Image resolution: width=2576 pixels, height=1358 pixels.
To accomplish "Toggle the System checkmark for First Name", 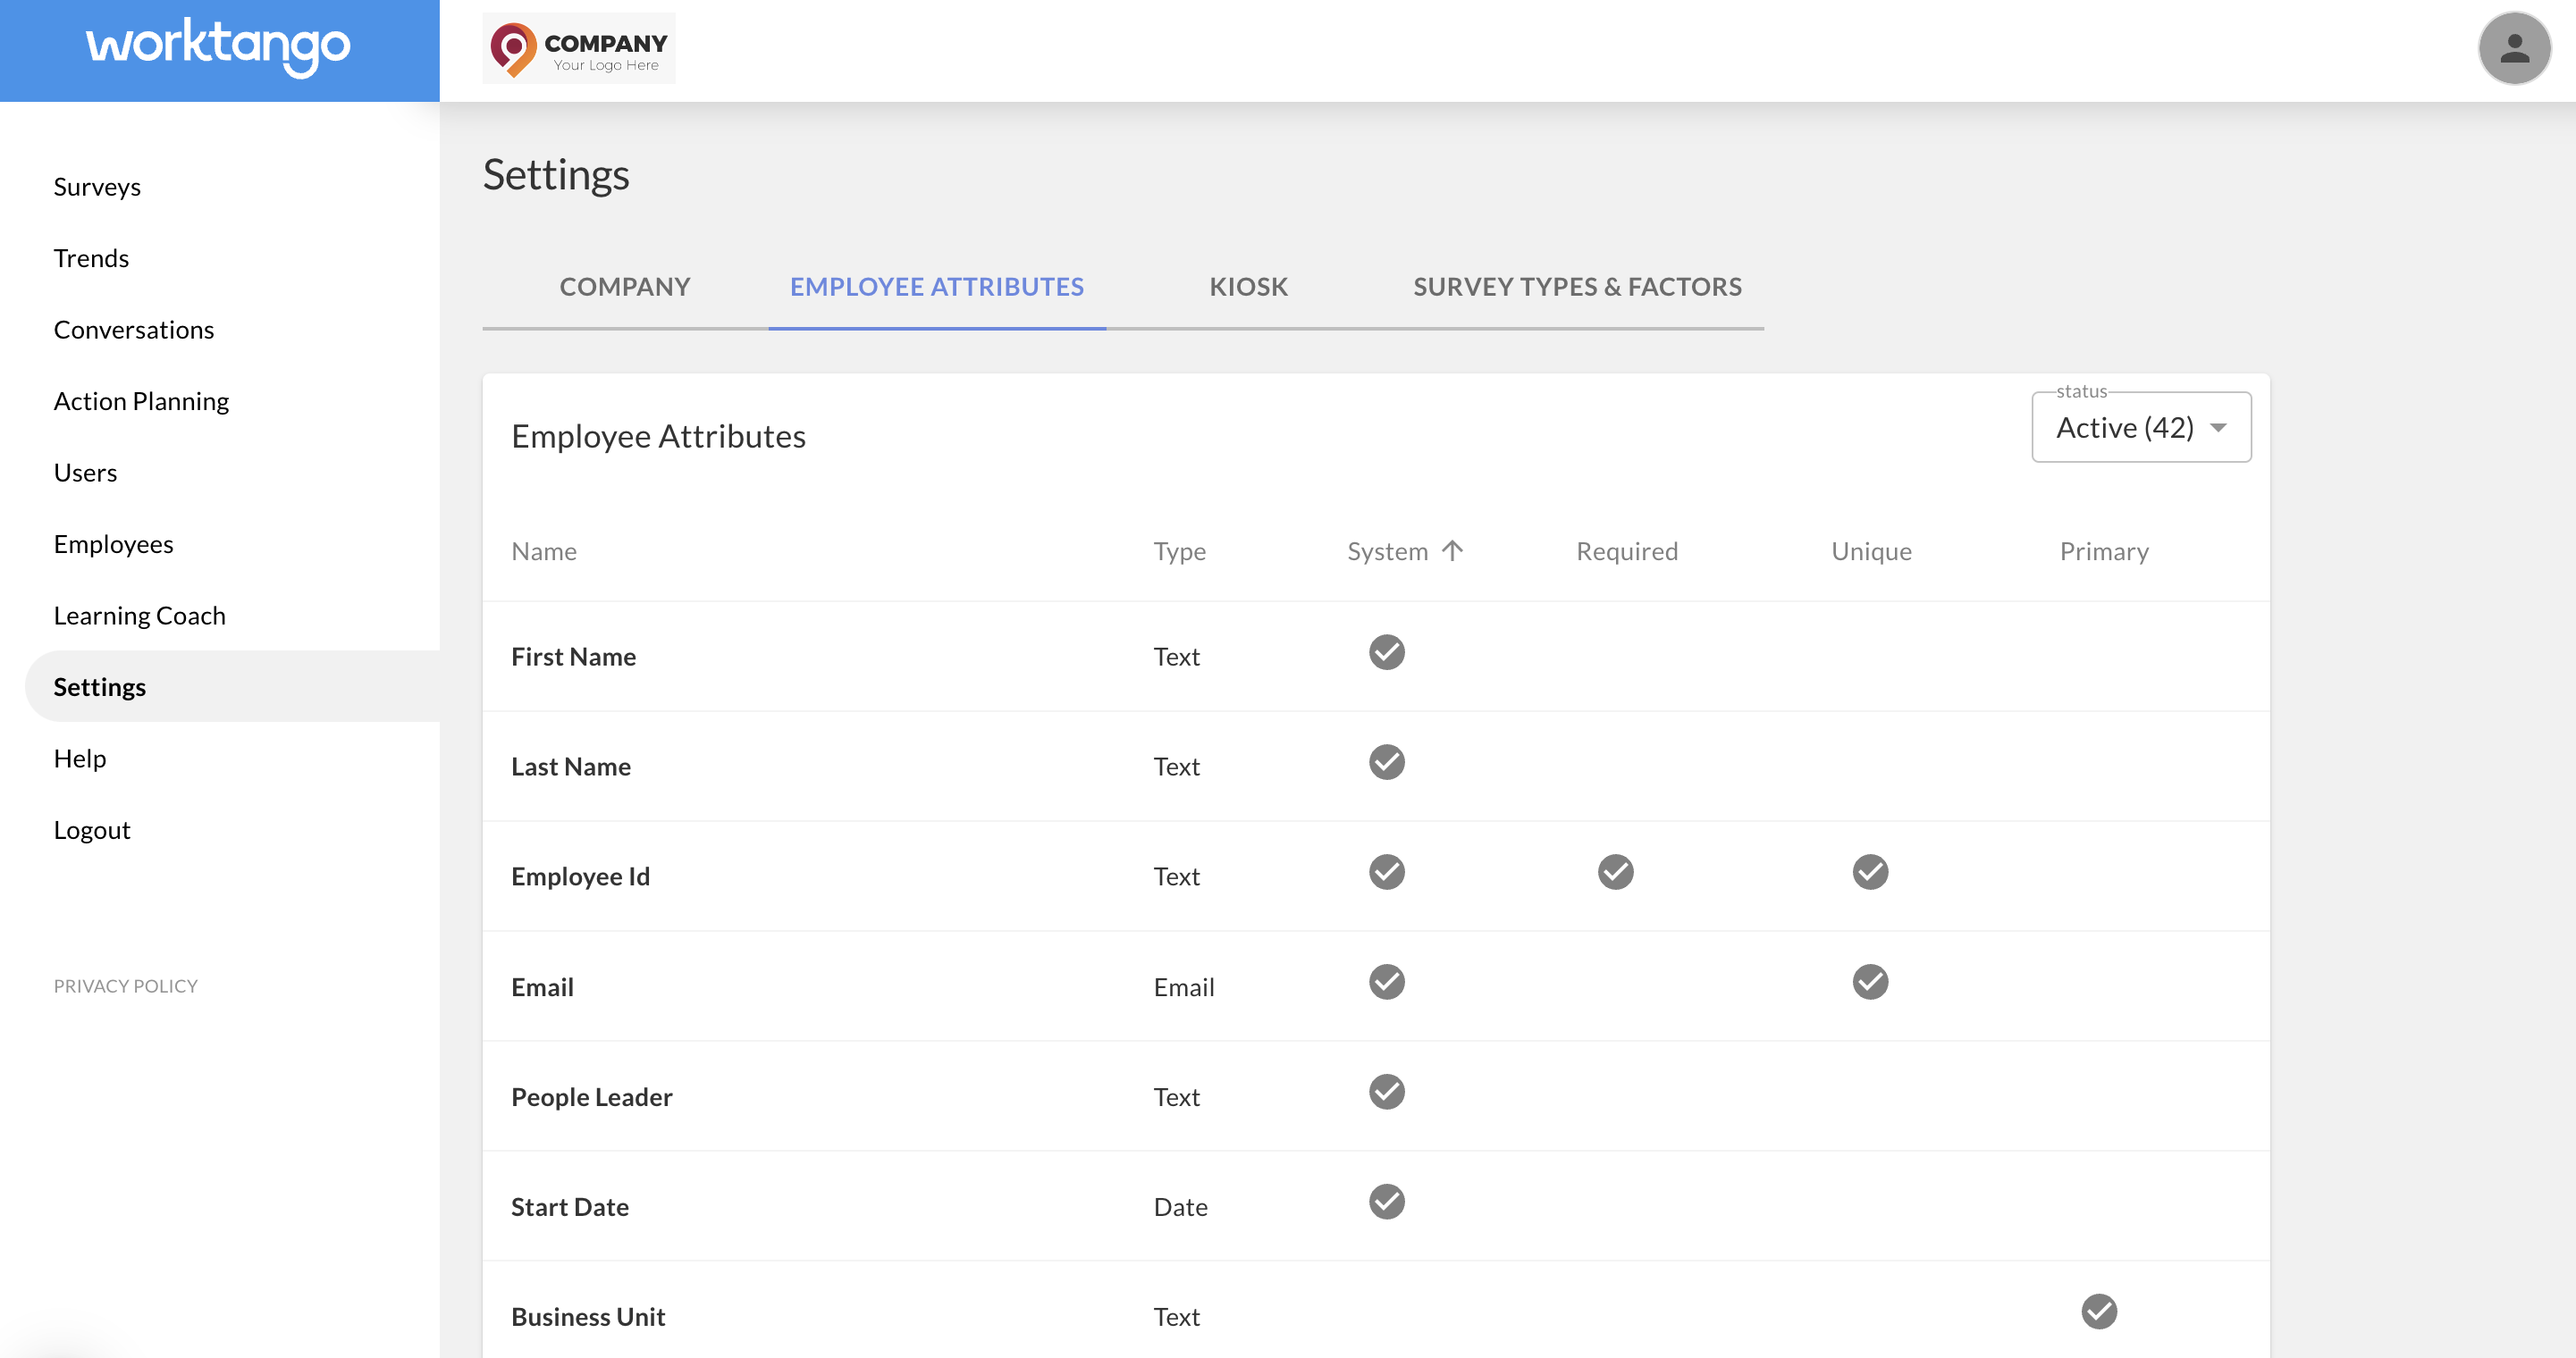I will 1386,652.
